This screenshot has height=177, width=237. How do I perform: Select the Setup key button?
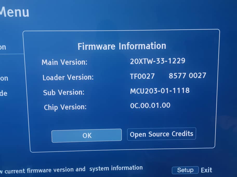click(185, 170)
